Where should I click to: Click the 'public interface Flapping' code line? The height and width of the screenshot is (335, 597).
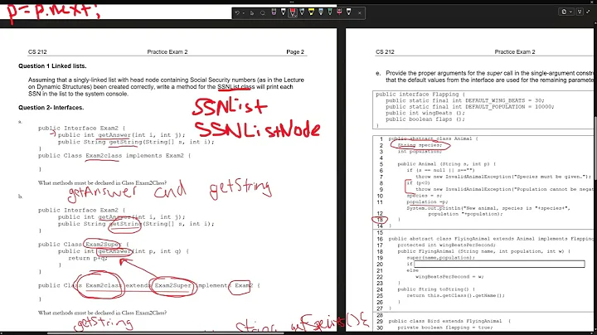[x=420, y=94]
